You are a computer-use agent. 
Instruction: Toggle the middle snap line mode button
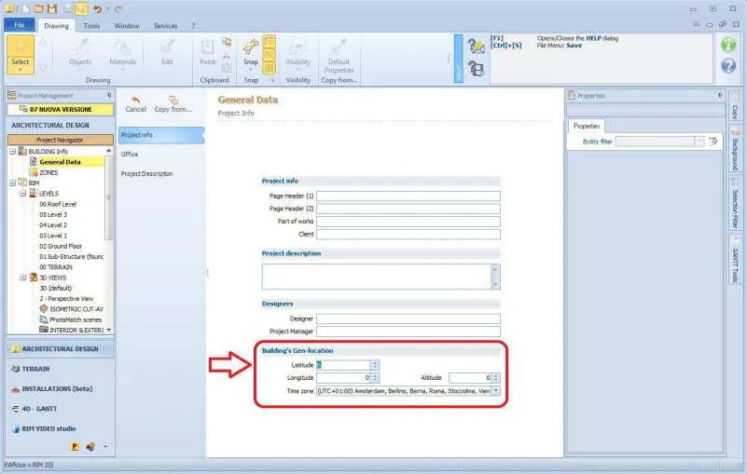coord(270,55)
